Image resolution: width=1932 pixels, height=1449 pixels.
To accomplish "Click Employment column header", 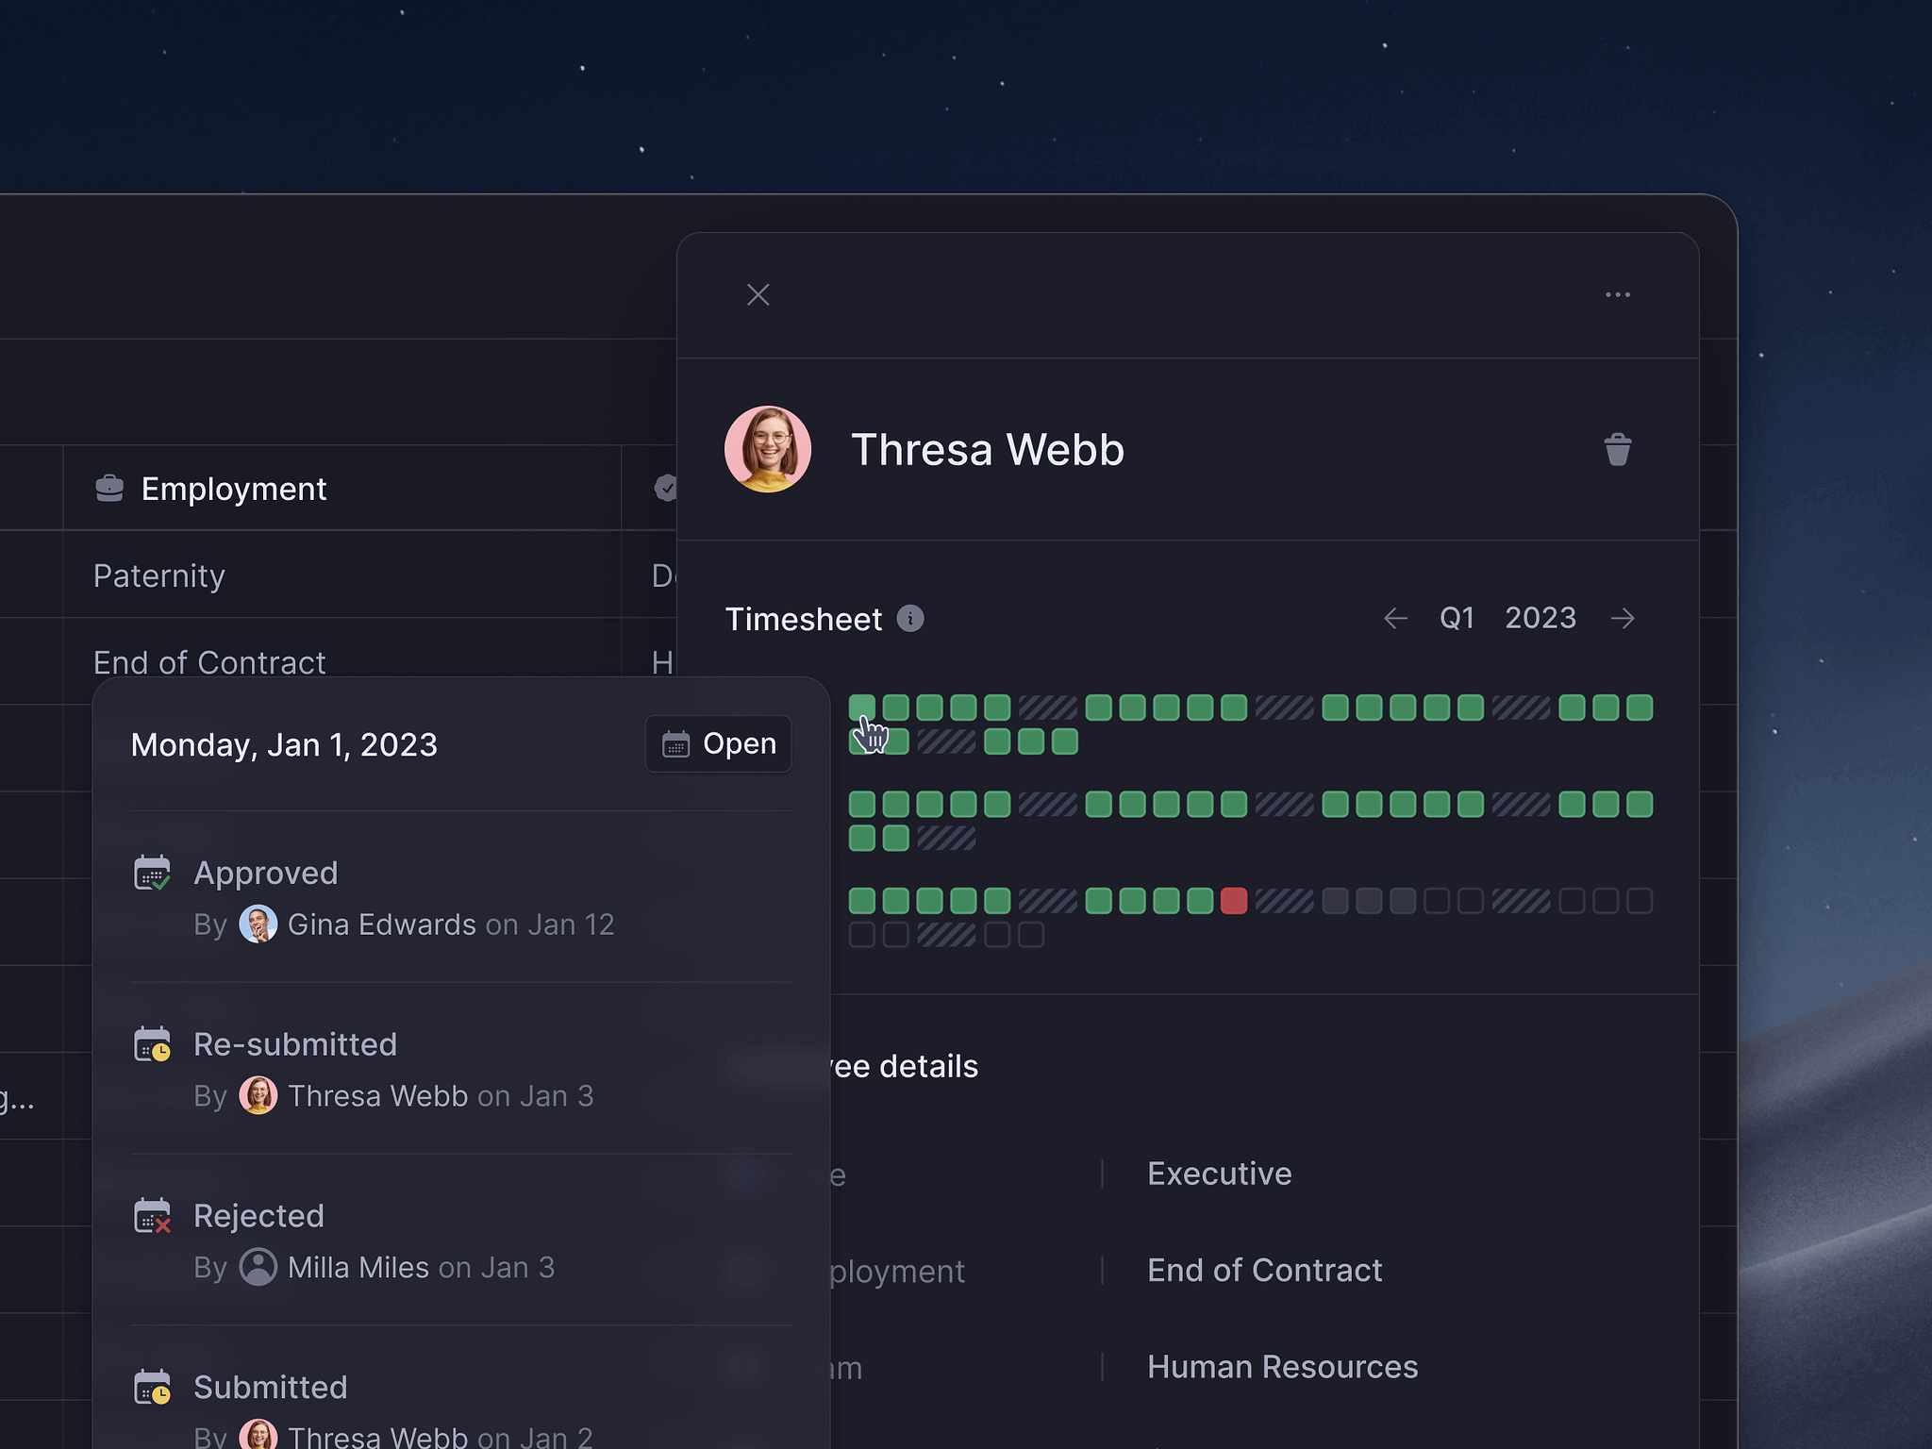I will coord(233,489).
